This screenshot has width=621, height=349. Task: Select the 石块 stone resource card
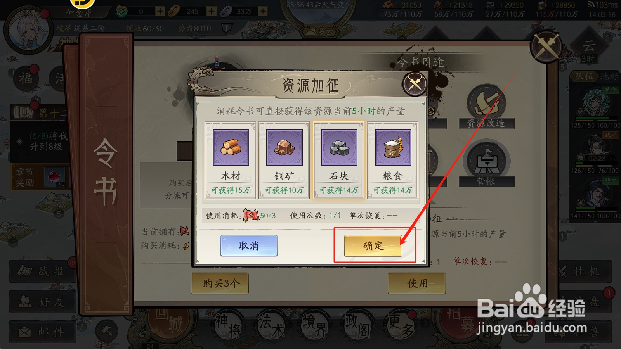click(338, 161)
